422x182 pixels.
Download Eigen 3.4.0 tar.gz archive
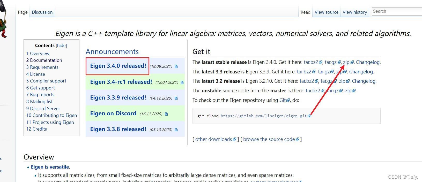tap(332, 62)
